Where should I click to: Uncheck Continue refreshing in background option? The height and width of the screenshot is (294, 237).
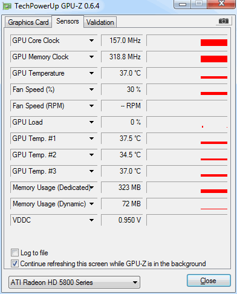(15, 264)
